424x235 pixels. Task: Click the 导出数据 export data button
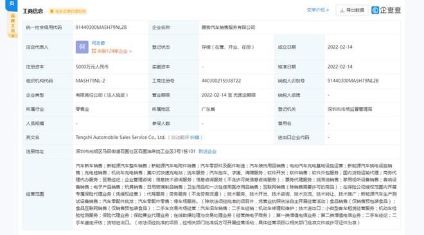(352, 10)
